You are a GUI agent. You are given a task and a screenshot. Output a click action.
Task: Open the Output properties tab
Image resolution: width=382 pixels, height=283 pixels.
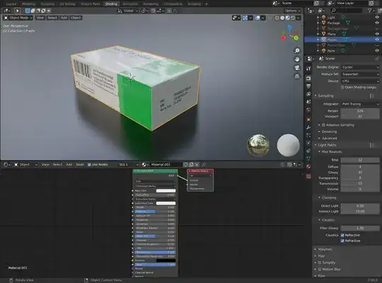click(x=308, y=86)
